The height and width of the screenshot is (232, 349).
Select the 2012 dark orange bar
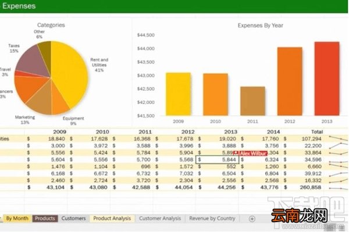click(290, 81)
